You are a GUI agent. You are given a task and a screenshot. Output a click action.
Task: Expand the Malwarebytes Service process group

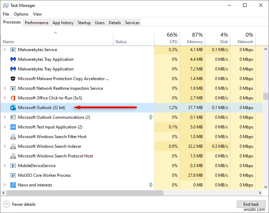pos(5,50)
